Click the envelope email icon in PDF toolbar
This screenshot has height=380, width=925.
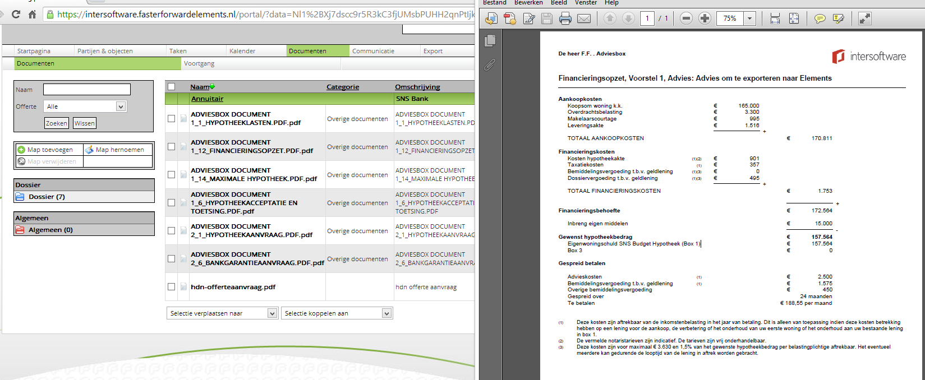coord(584,18)
